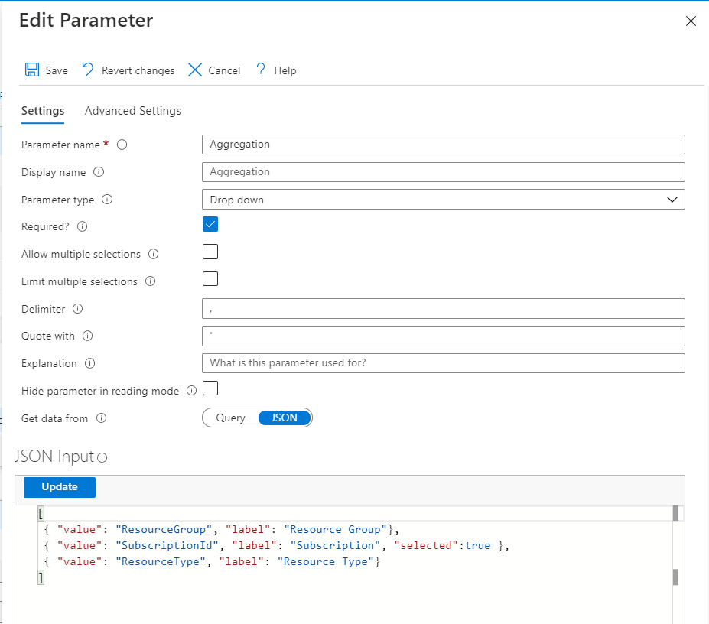Click the "Resource Type" label string
Image resolution: width=709 pixels, height=624 pixels.
click(326, 561)
